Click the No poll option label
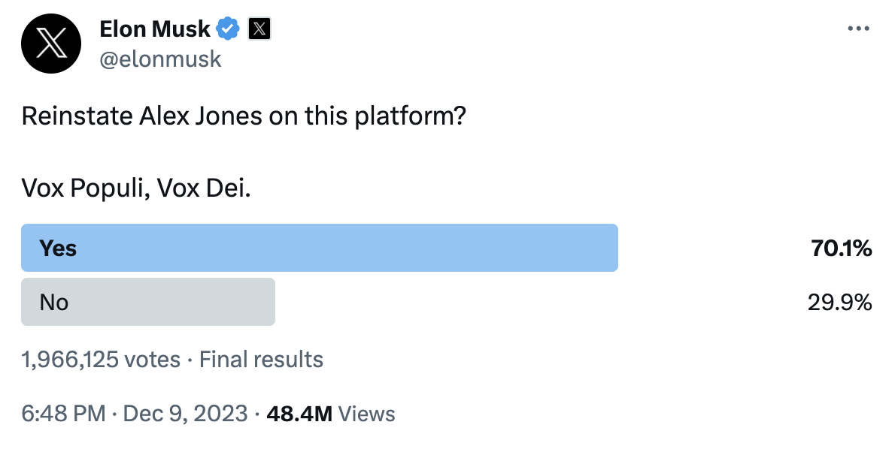 coord(54,303)
